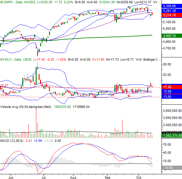Click the Aug date axis label
This screenshot has height=179, width=182.
click(73, 178)
